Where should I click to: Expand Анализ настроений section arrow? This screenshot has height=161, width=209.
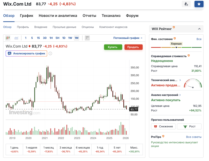[180, 95]
